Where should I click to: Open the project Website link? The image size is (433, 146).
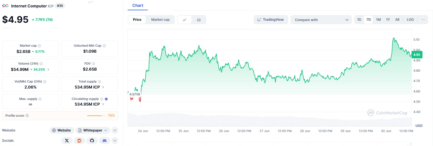click(62, 130)
